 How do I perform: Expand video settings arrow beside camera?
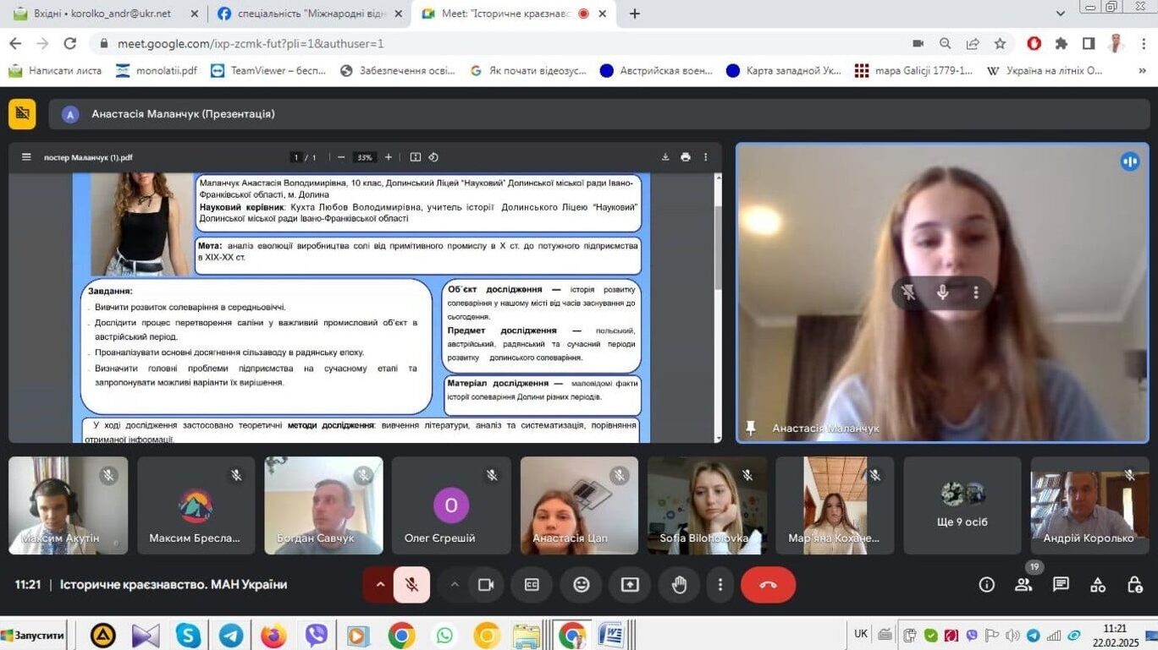tap(455, 585)
